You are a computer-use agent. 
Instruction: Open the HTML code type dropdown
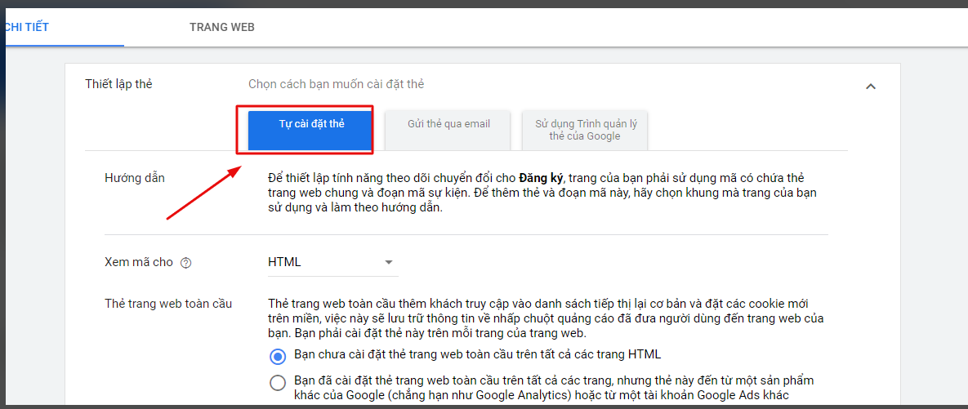pyautogui.click(x=332, y=262)
